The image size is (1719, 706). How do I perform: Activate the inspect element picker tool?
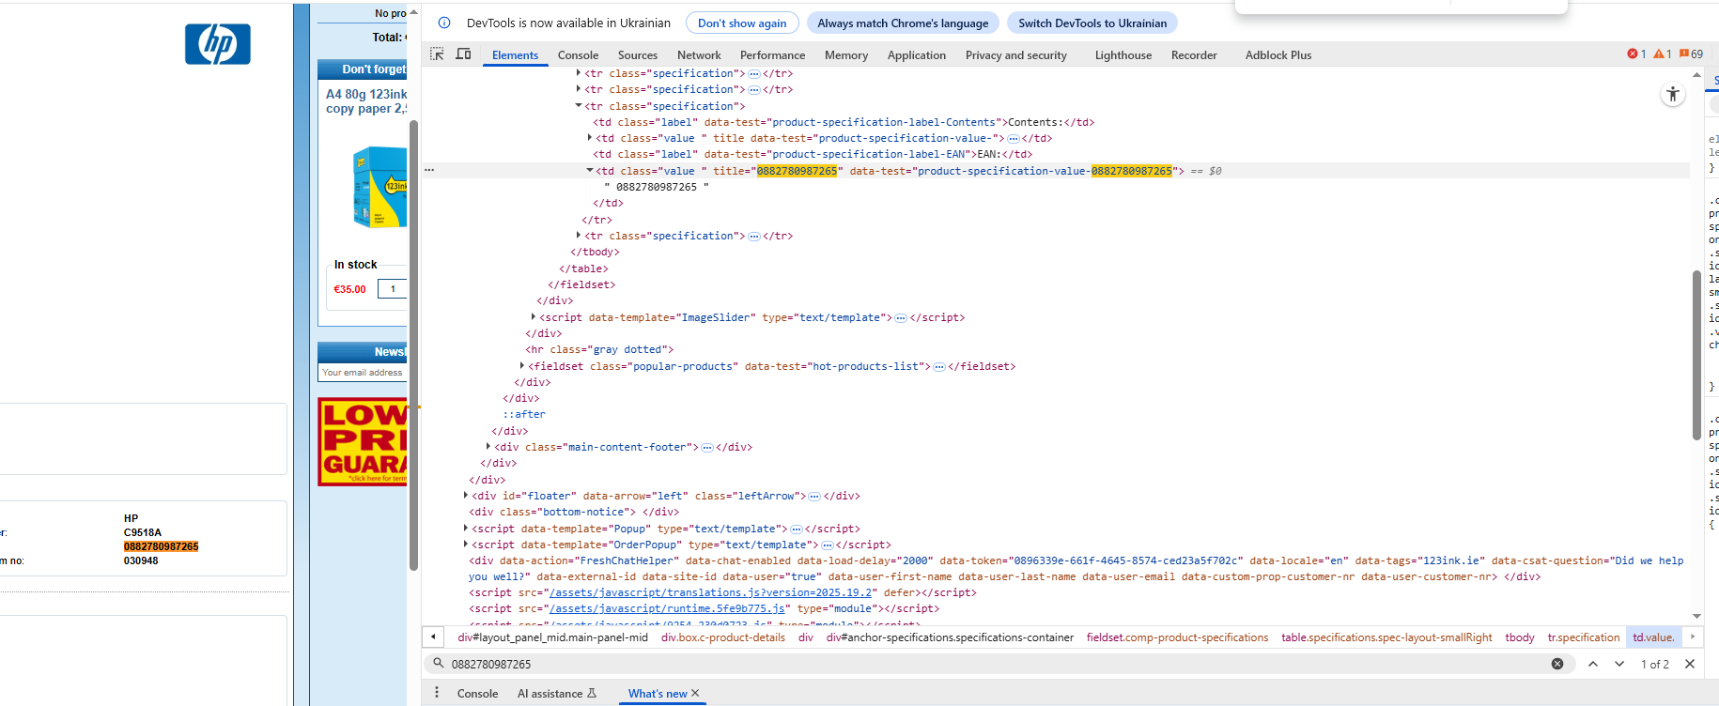[437, 54]
